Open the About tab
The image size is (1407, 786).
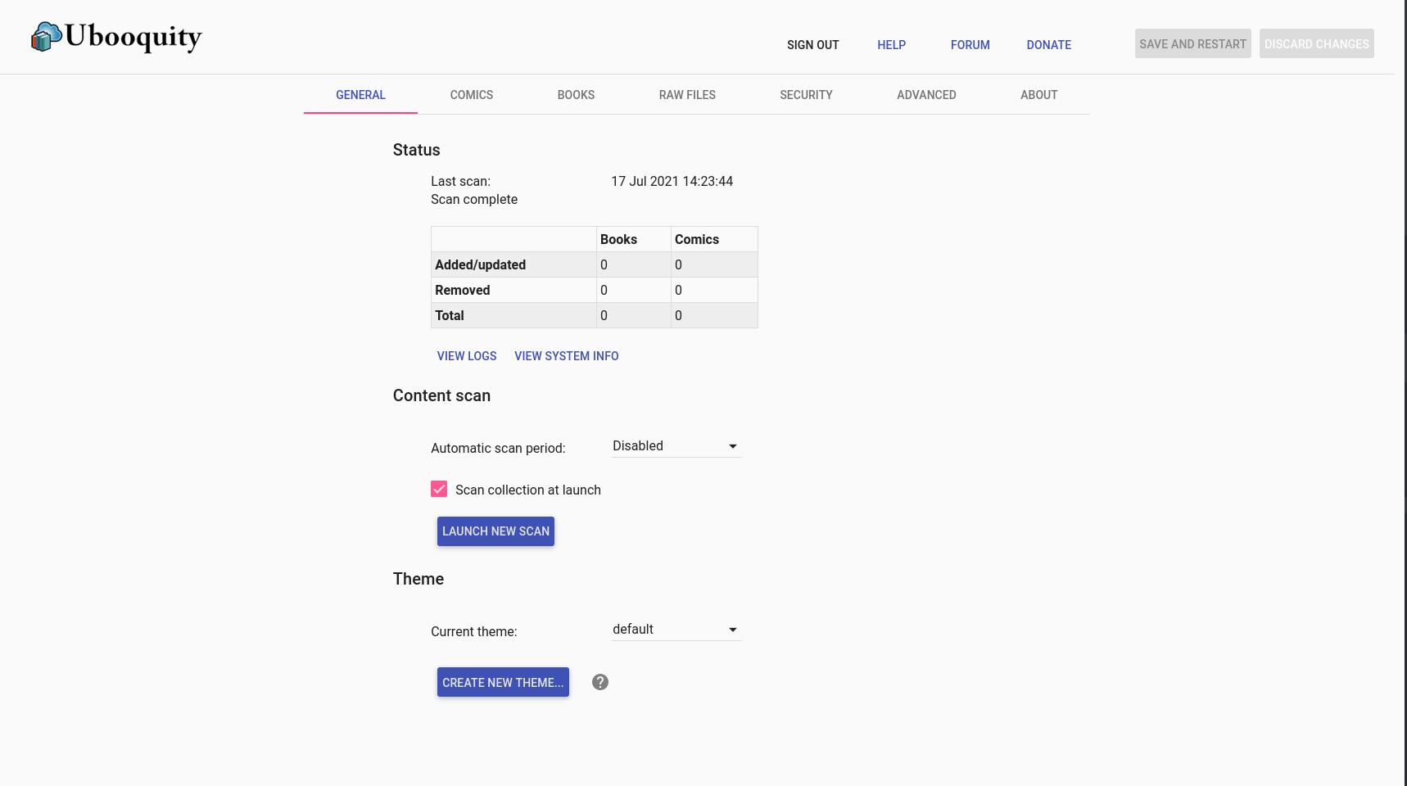pos(1038,95)
